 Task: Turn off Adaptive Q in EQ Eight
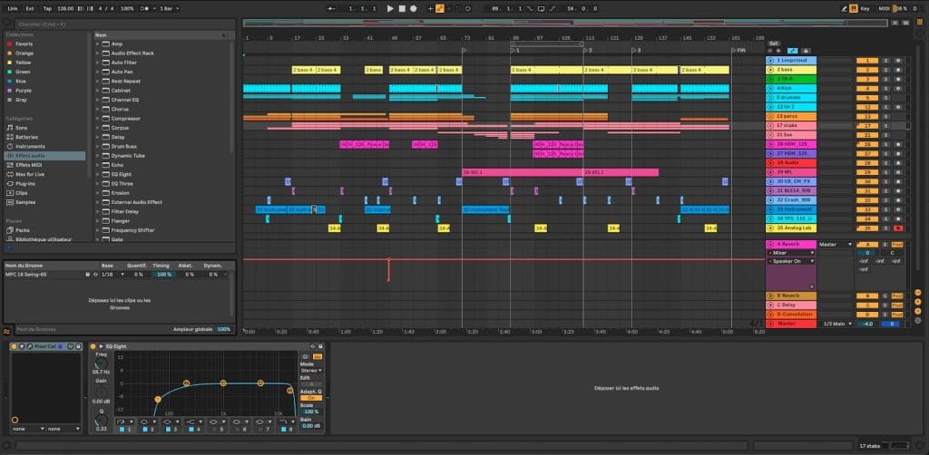(x=310, y=398)
